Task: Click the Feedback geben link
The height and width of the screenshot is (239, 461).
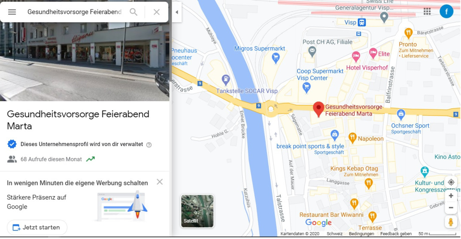Action: [x=396, y=234]
